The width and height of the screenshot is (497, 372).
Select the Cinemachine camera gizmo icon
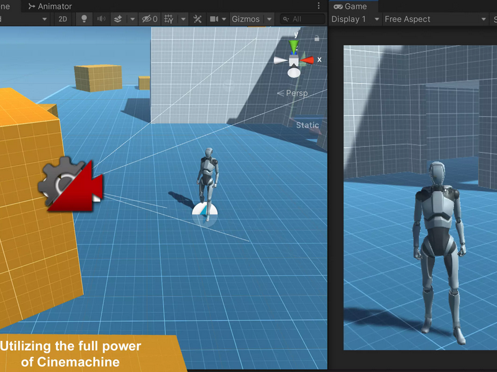[x=70, y=184]
